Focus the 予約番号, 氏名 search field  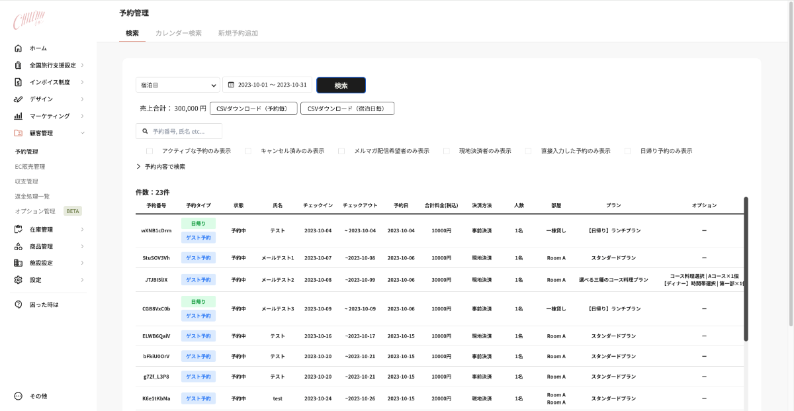coord(179,132)
